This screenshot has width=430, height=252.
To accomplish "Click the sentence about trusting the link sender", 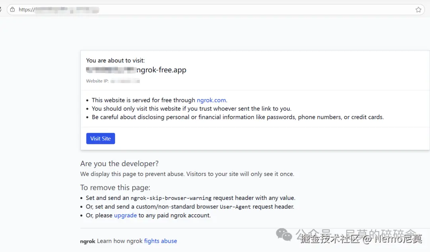I will pos(192,109).
